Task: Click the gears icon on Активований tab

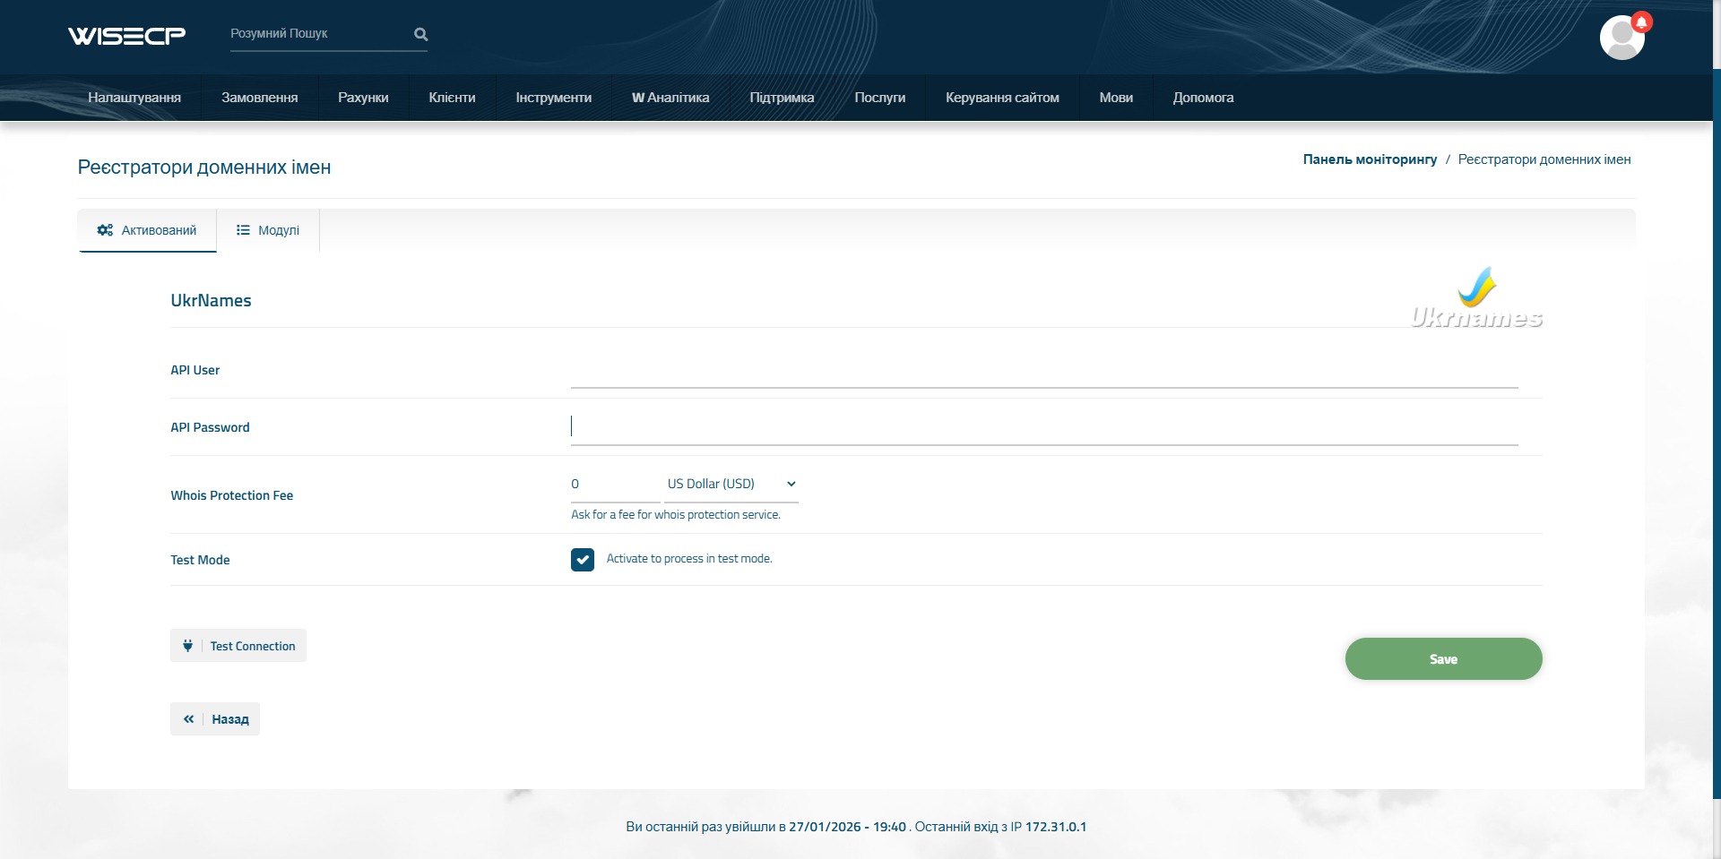Action: [x=105, y=230]
